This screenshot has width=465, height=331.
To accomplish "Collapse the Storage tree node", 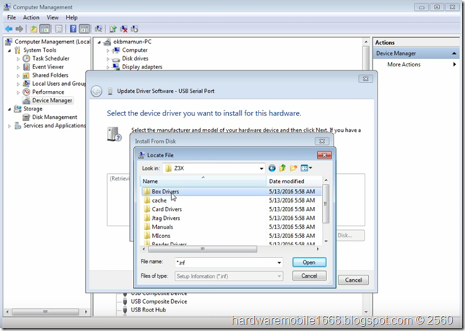I will pyautogui.click(x=9, y=109).
